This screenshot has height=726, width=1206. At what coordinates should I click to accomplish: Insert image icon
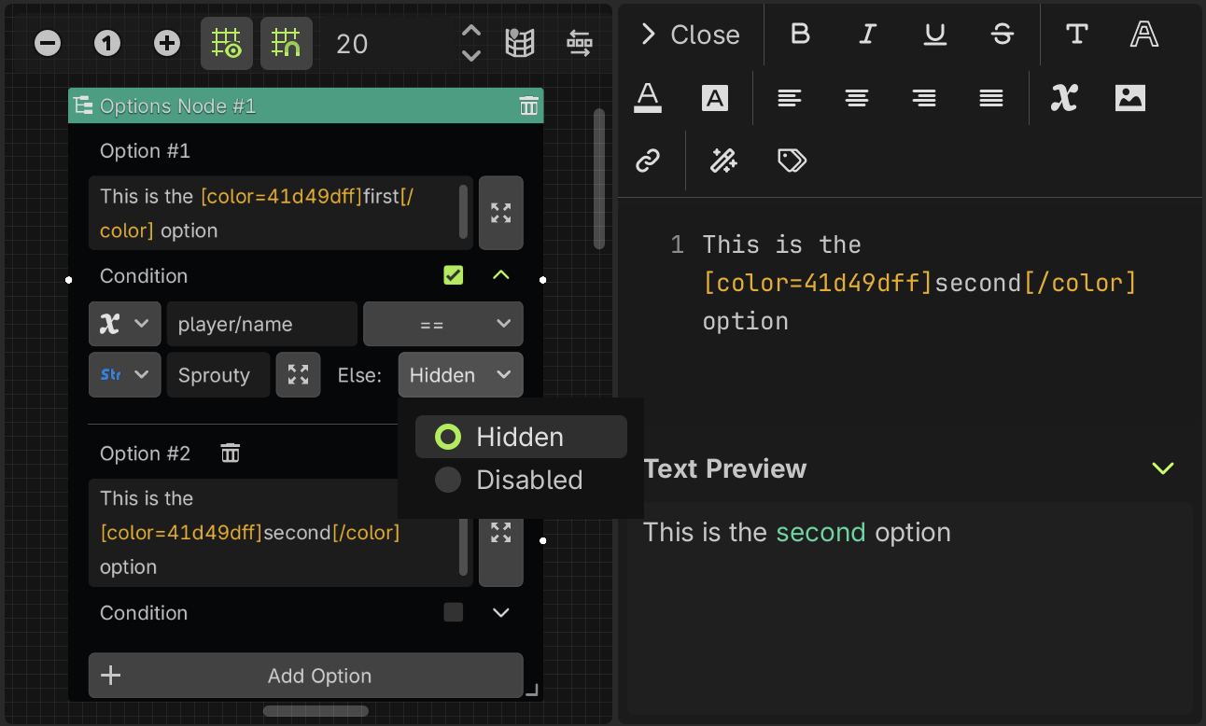click(1130, 98)
